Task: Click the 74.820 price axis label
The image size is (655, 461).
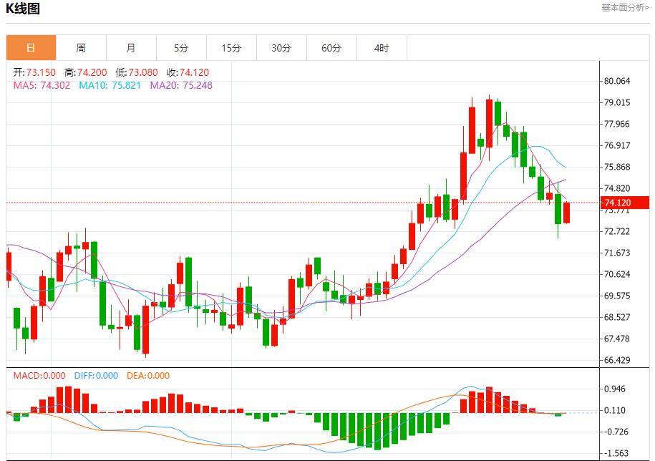Action: click(x=617, y=188)
